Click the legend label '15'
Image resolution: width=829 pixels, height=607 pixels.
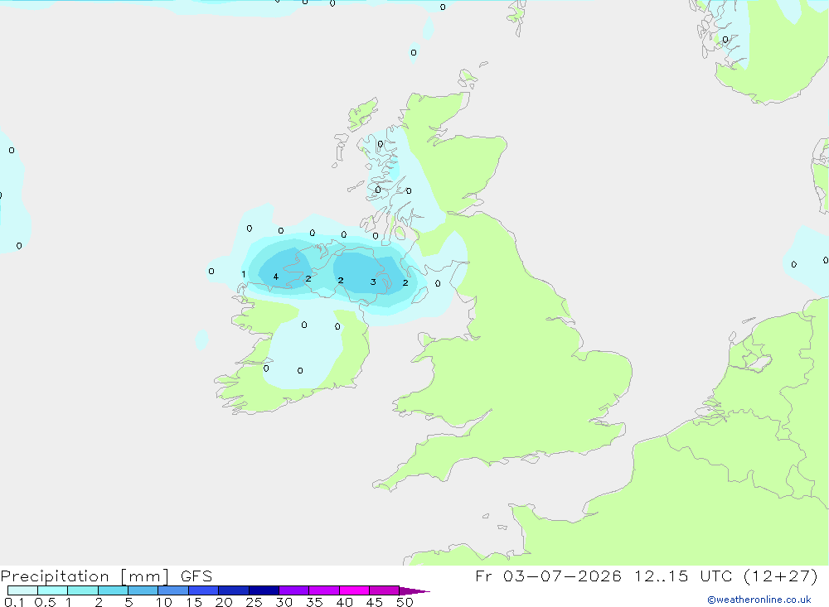(x=194, y=602)
